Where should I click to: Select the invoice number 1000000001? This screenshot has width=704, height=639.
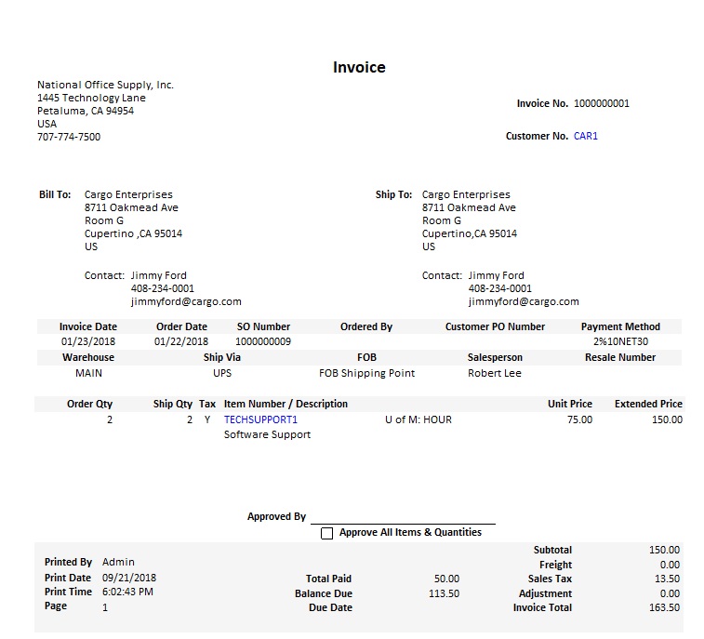pos(601,103)
